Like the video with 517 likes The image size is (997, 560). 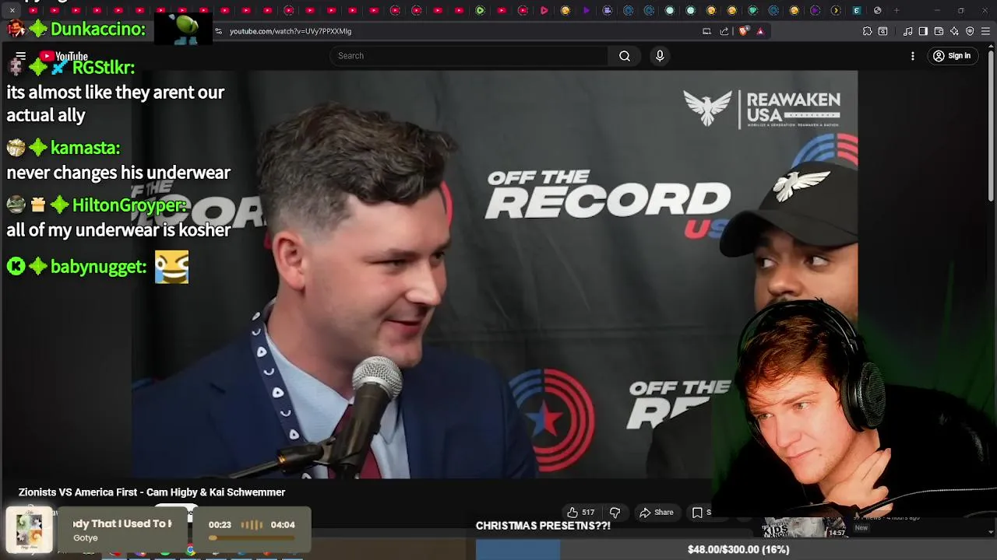581,513
